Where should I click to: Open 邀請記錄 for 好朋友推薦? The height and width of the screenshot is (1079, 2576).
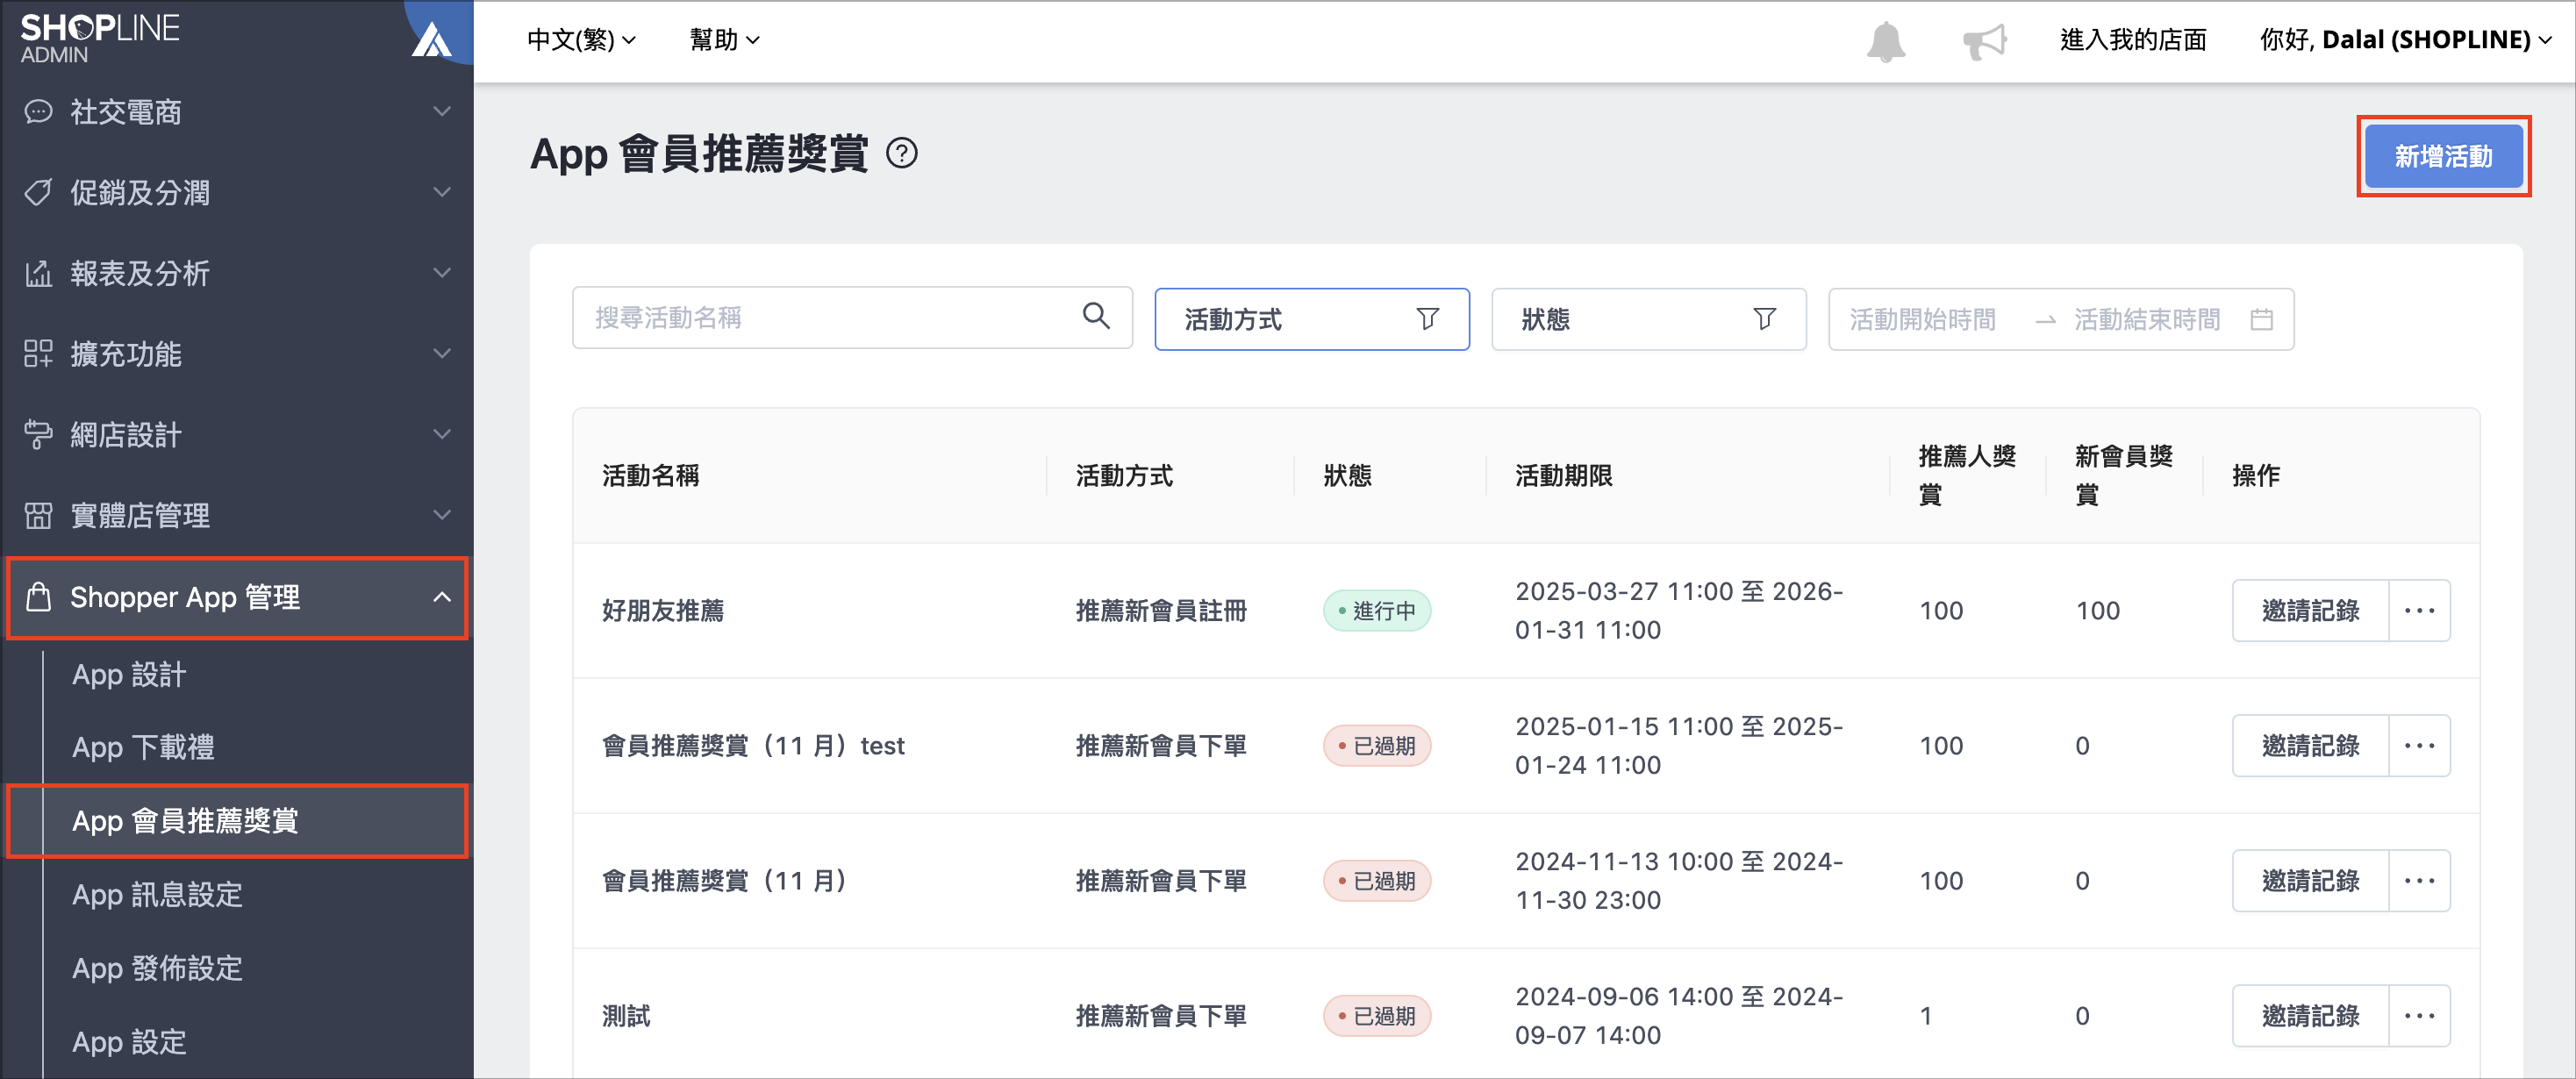click(x=2310, y=610)
